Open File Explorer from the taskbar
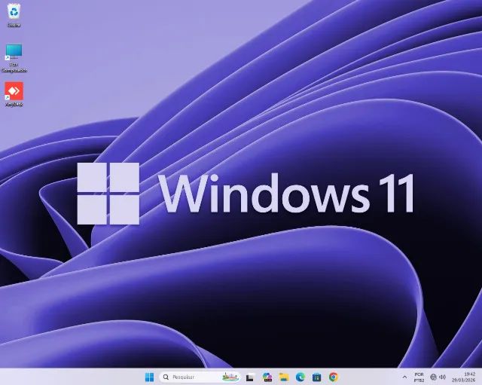Viewport: 482px width, 385px height. click(284, 377)
